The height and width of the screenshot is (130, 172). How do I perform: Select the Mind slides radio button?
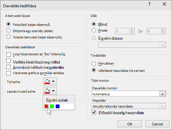[x=94, y=24]
